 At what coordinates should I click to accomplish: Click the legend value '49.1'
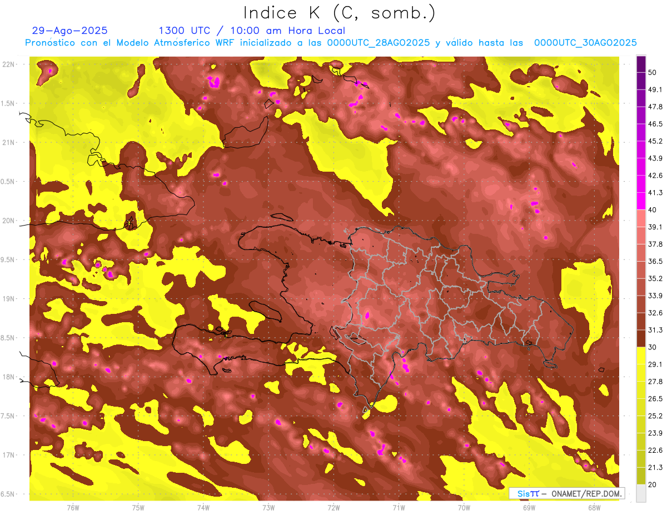[x=655, y=90]
